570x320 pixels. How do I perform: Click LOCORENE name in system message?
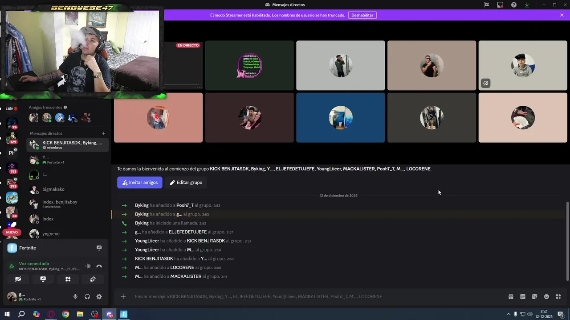[x=182, y=268]
